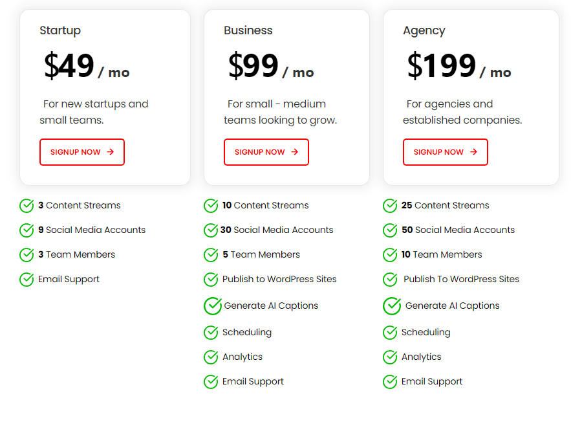Click Business Publish to WordPress Sites feature text
The width and height of the screenshot is (571, 422).
click(x=279, y=280)
